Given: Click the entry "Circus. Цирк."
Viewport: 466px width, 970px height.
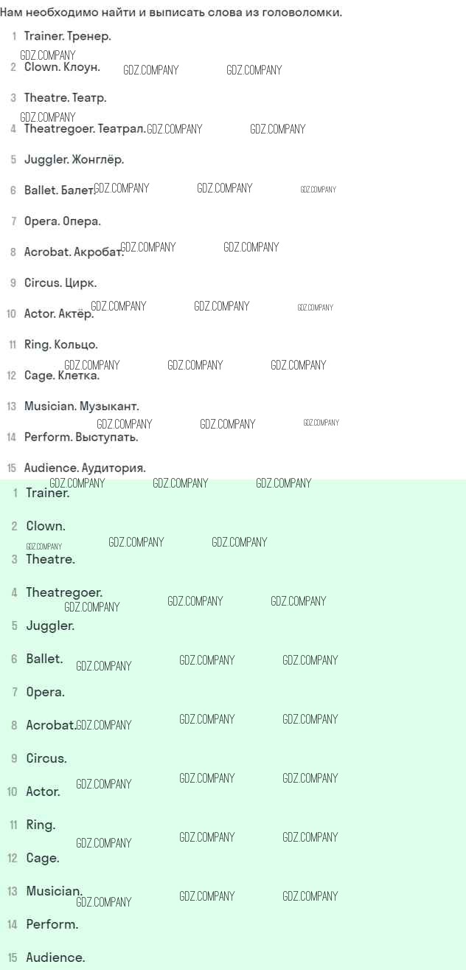Looking at the screenshot, I should click(60, 283).
